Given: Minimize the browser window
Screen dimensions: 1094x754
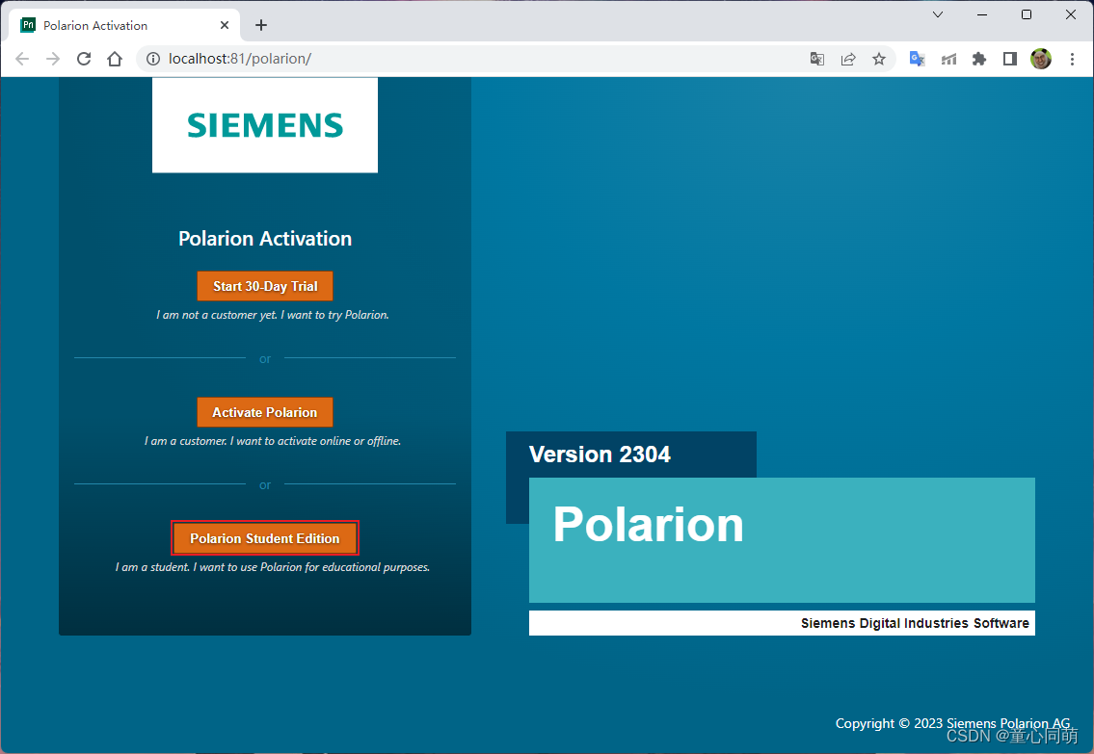Looking at the screenshot, I should (981, 14).
